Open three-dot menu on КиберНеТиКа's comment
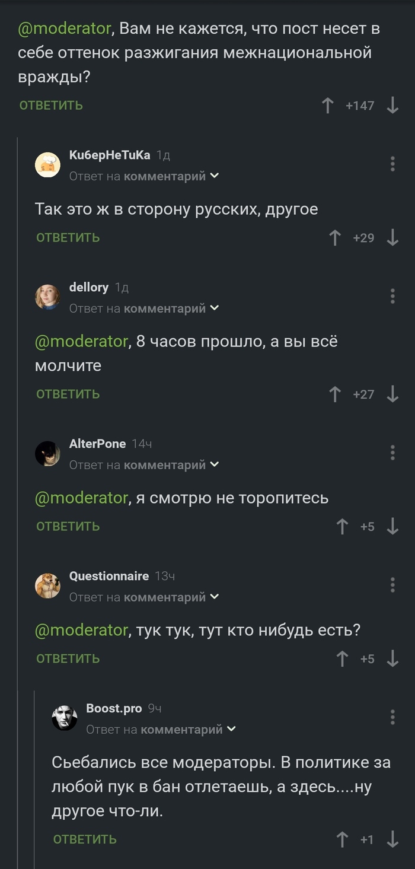415x869 pixels. (x=392, y=164)
